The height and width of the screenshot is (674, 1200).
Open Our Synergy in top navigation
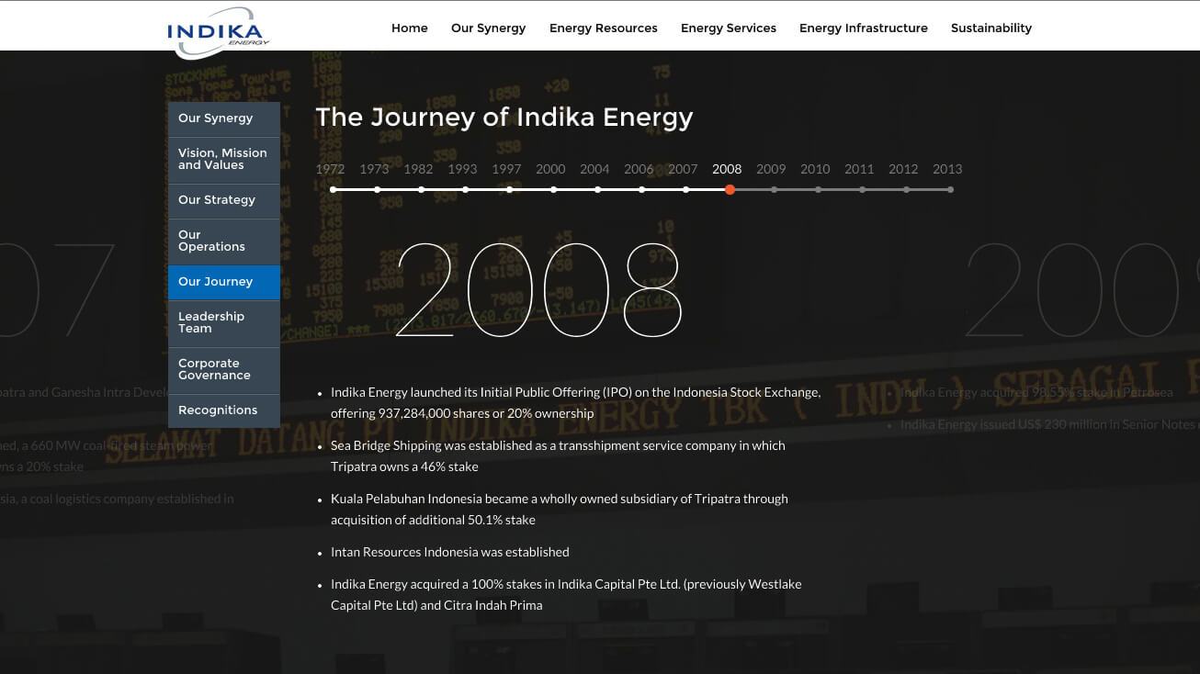pyautogui.click(x=488, y=28)
